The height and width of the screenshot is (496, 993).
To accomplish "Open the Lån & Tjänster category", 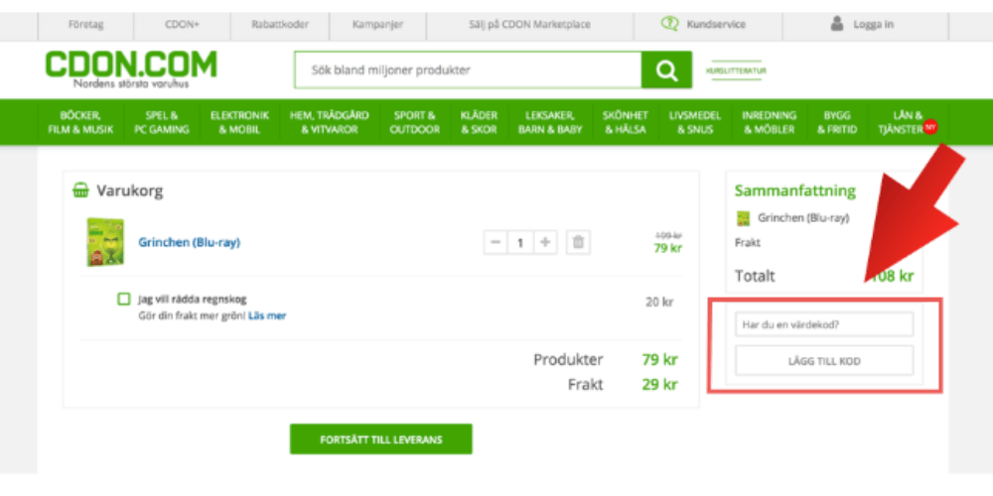I will 901,123.
